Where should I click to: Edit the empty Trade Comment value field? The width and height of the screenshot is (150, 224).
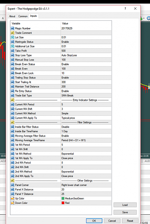[86, 33]
